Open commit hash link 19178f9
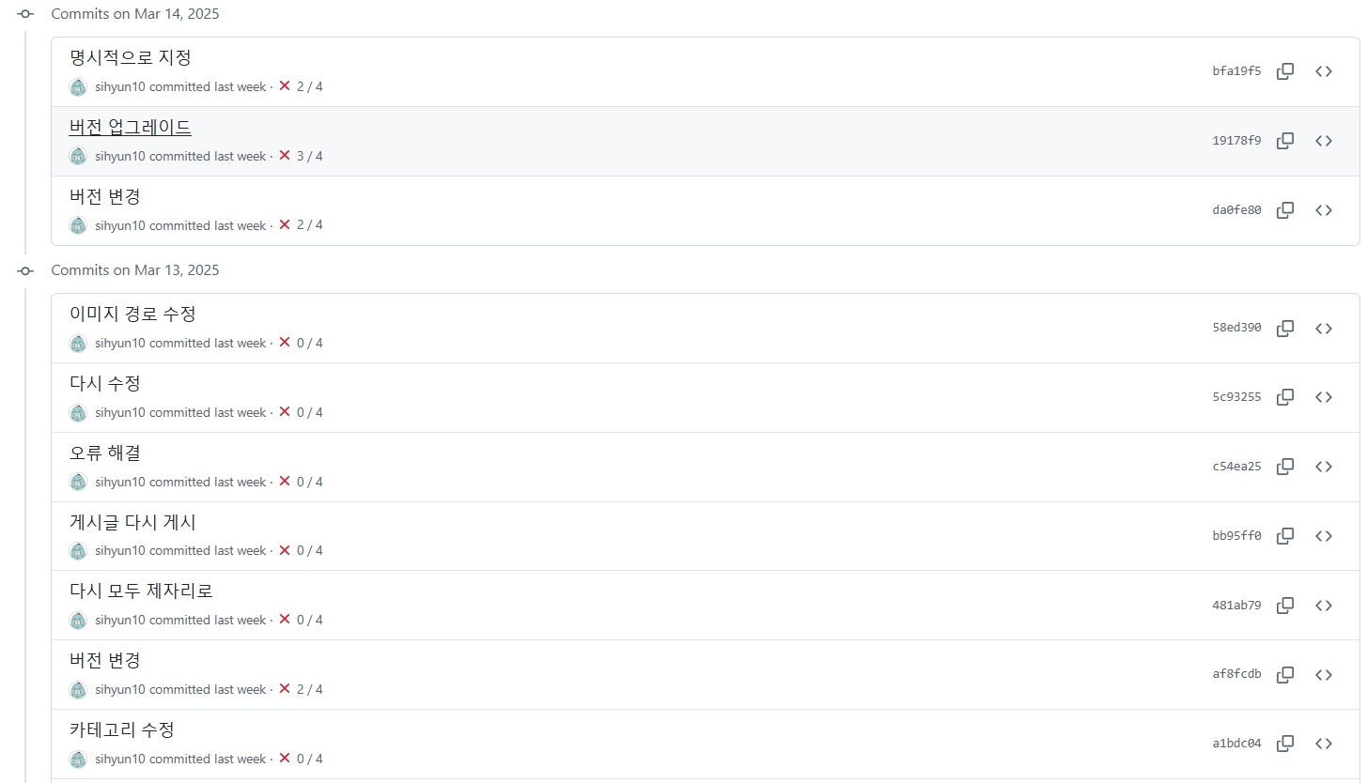Image resolution: width=1367 pixels, height=783 pixels. click(1236, 141)
